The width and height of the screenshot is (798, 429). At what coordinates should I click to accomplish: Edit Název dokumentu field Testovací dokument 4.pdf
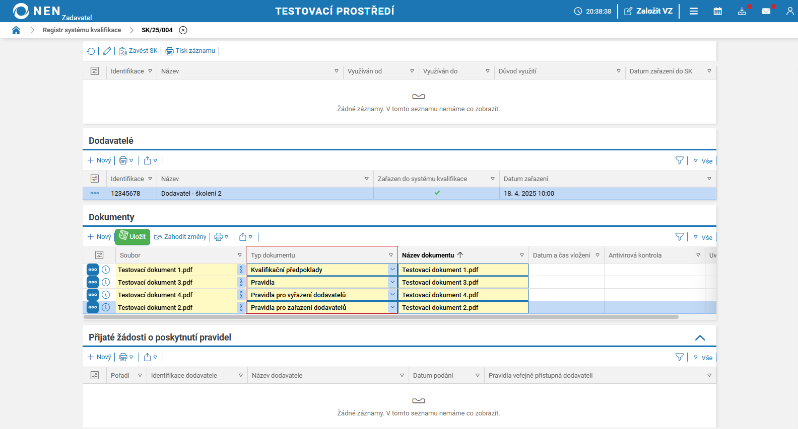pos(462,295)
